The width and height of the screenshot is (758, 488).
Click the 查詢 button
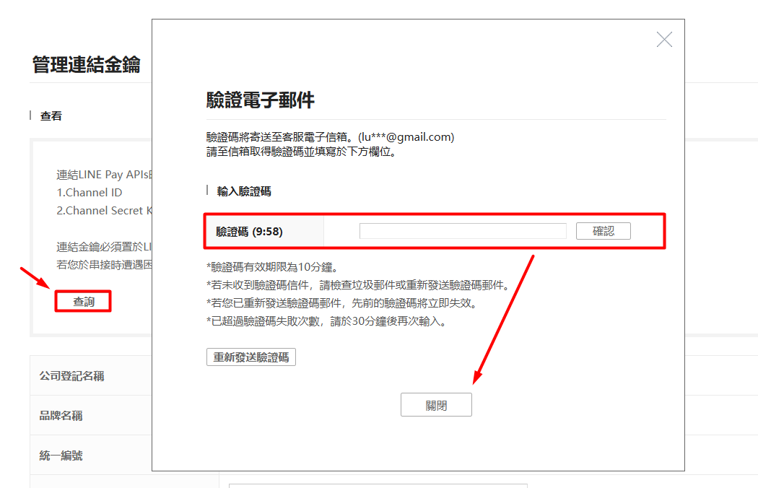tap(83, 301)
